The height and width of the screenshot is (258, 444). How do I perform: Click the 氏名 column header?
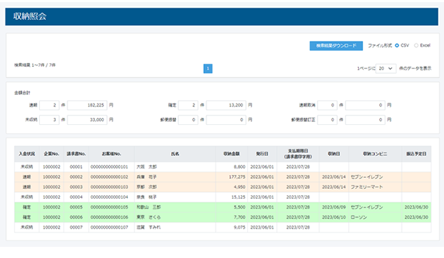(x=175, y=154)
